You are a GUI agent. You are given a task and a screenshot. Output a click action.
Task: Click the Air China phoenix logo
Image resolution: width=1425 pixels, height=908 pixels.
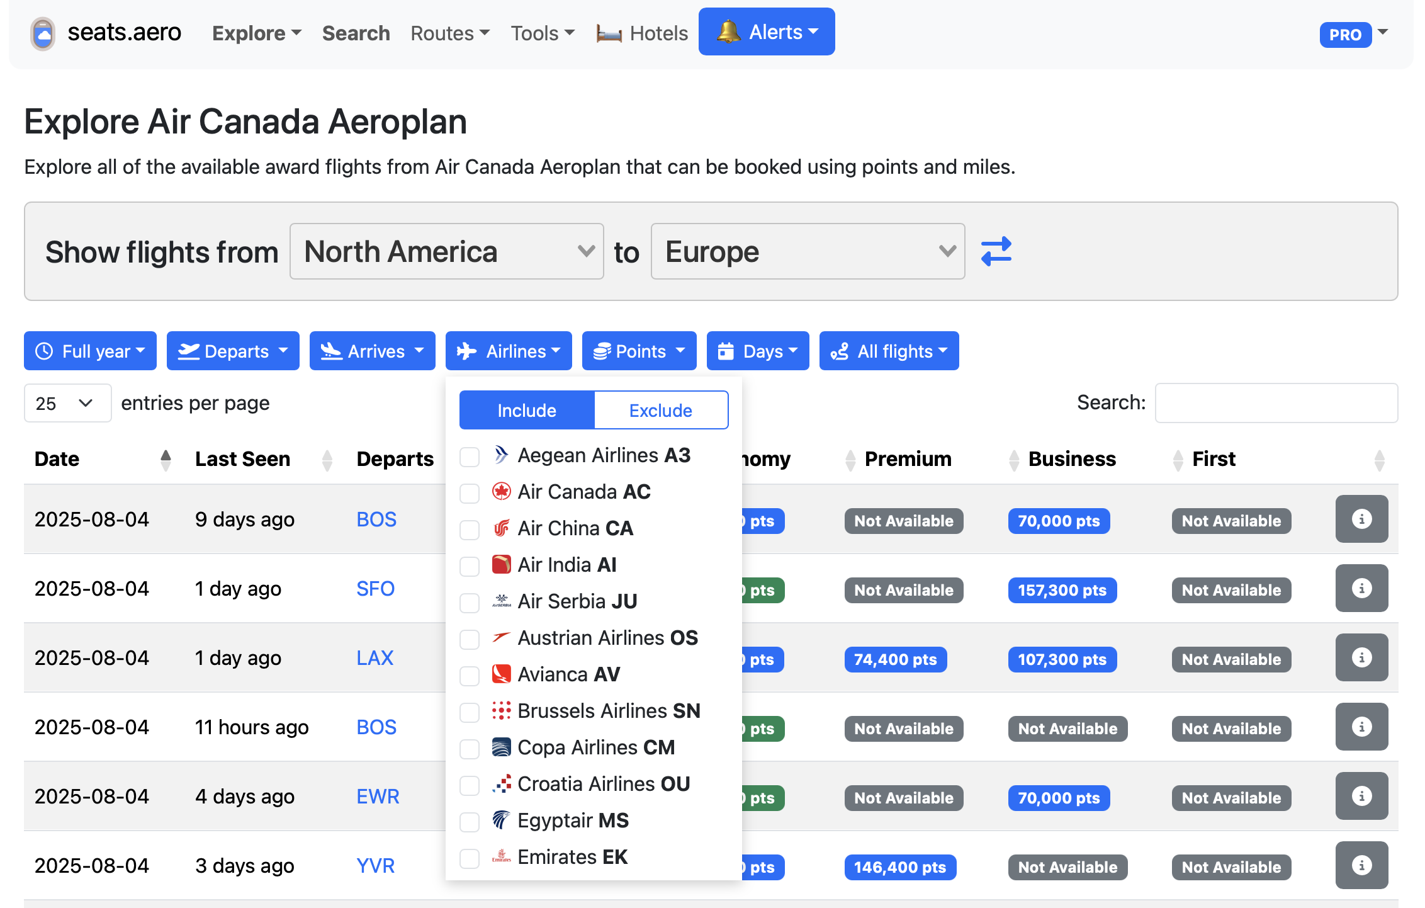pyautogui.click(x=501, y=528)
